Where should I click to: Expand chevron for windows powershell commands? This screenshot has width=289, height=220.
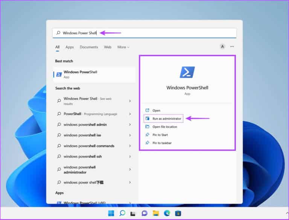130,146
